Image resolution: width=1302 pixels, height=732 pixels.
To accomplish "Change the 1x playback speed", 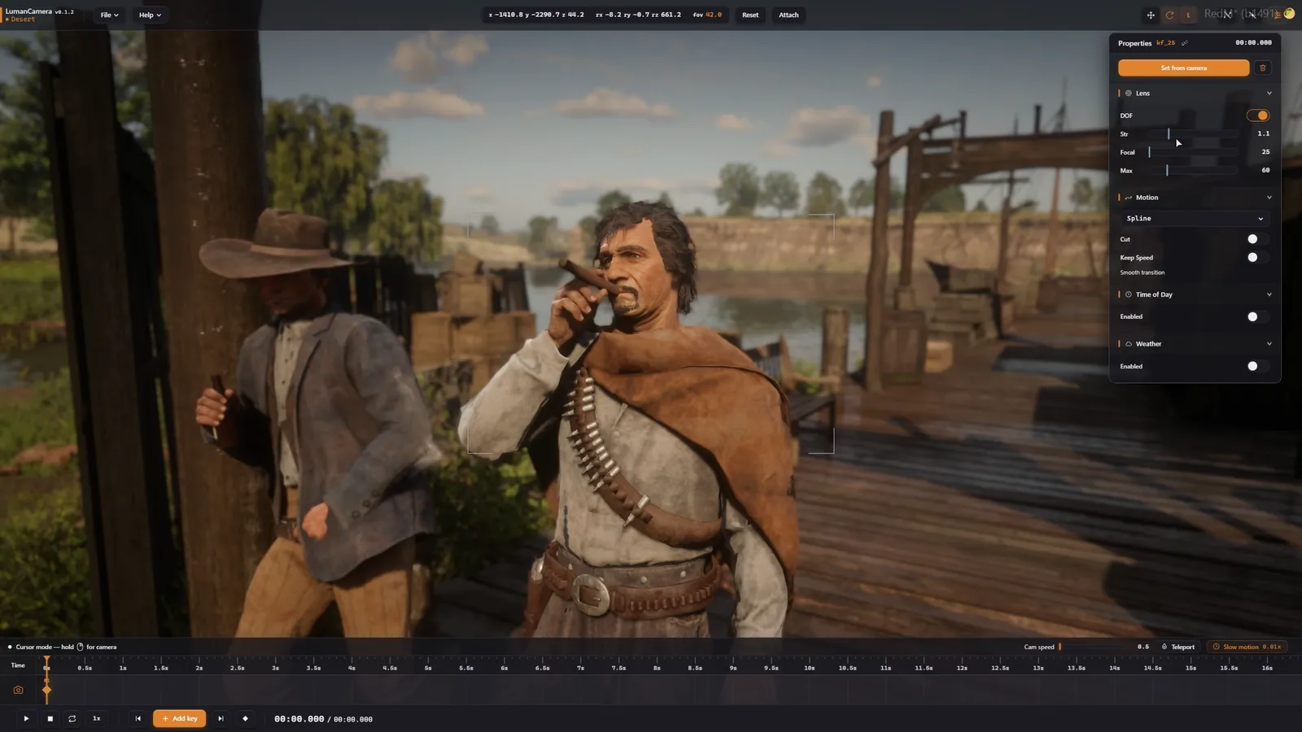I will [96, 719].
